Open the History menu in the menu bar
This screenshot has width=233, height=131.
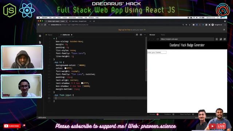65,17
